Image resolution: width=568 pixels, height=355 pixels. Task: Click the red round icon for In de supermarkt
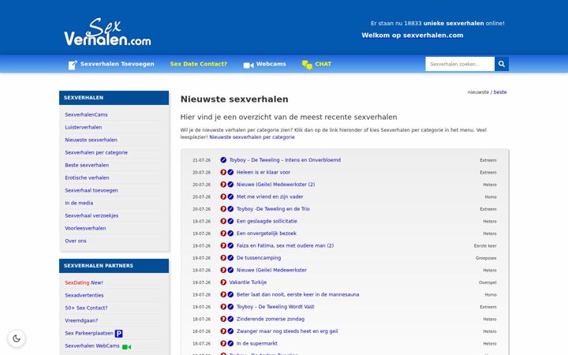click(x=223, y=343)
